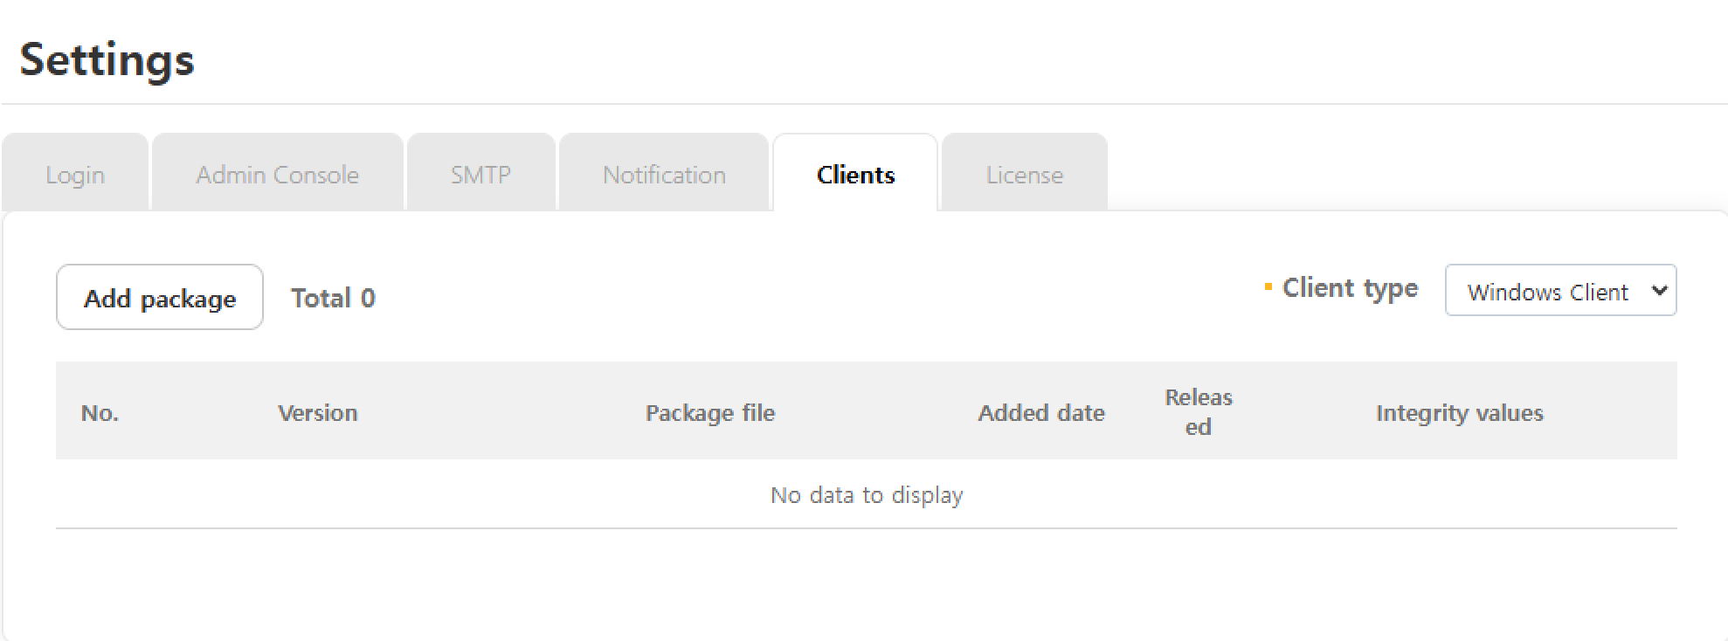This screenshot has width=1728, height=641.
Task: Click the chevron arrow on Client type select
Action: (x=1659, y=290)
